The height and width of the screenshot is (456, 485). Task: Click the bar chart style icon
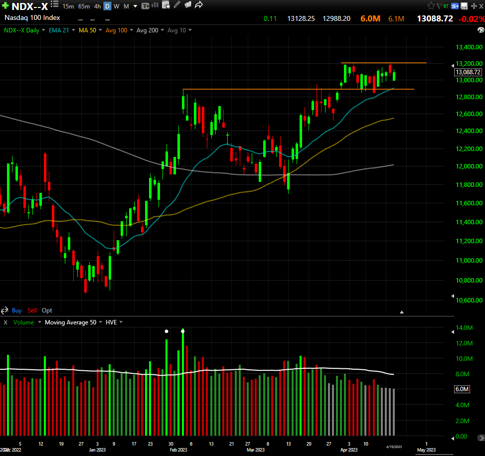(155, 5)
